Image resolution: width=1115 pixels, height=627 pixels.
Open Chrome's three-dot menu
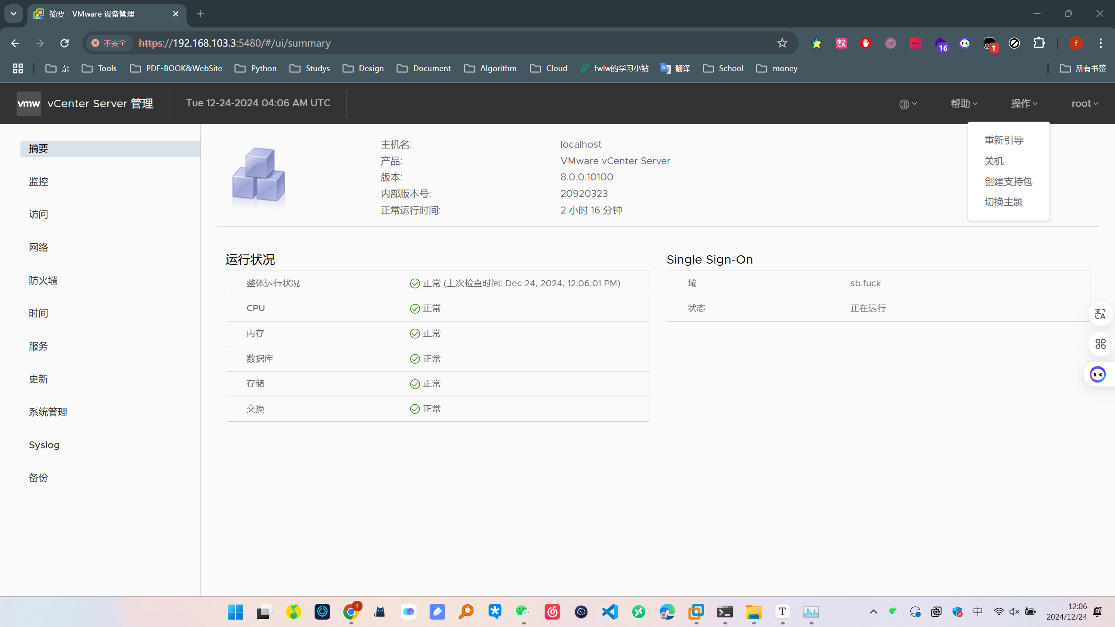[1101, 43]
